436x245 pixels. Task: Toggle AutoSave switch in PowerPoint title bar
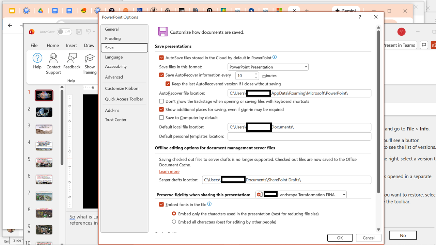coord(64,32)
